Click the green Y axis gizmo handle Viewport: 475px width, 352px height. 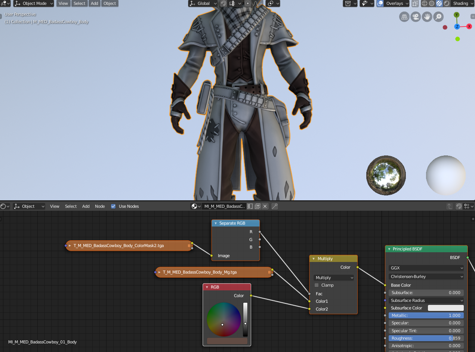pyautogui.click(x=457, y=15)
